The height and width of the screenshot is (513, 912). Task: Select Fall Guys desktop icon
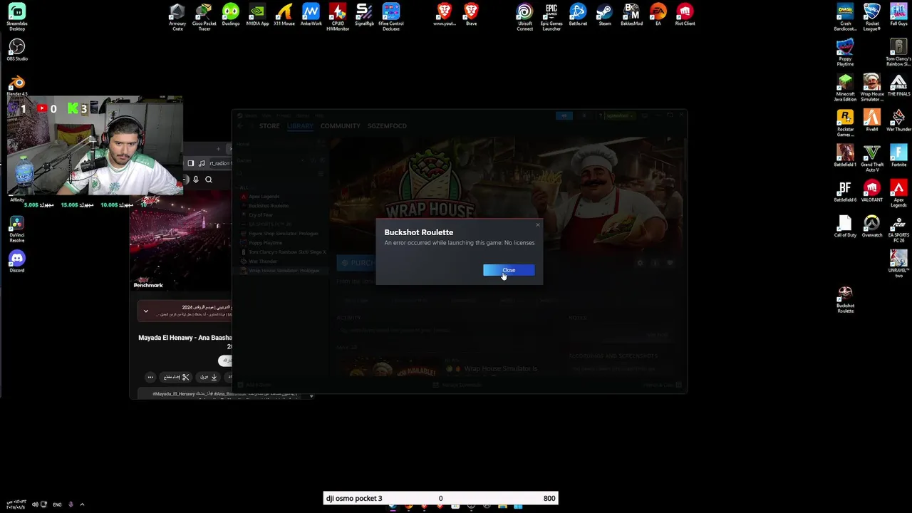(x=898, y=14)
